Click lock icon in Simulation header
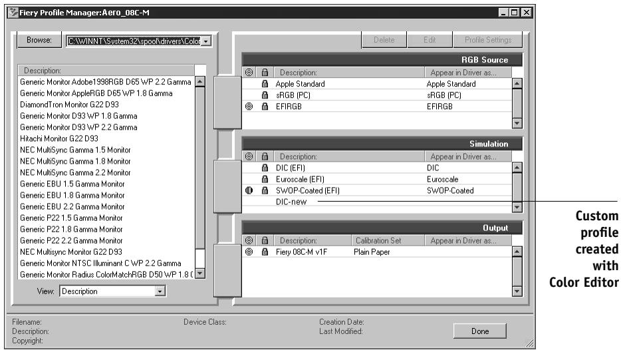This screenshot has height=350, width=621. [x=265, y=156]
